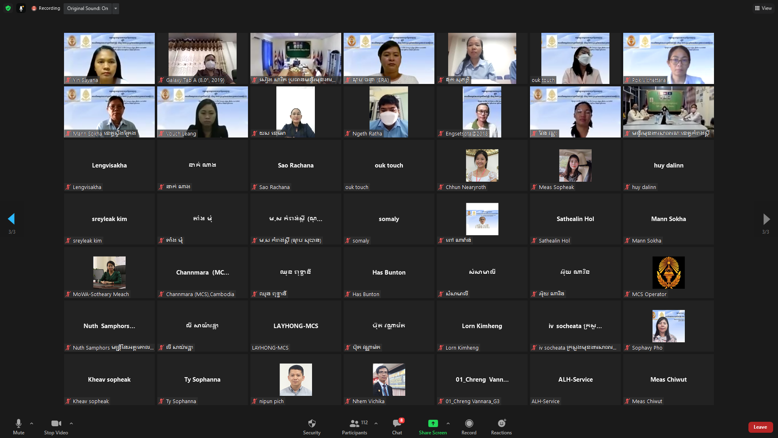Go to previous gallery page with the blue arrow
This screenshot has height=438, width=778.
click(x=11, y=219)
